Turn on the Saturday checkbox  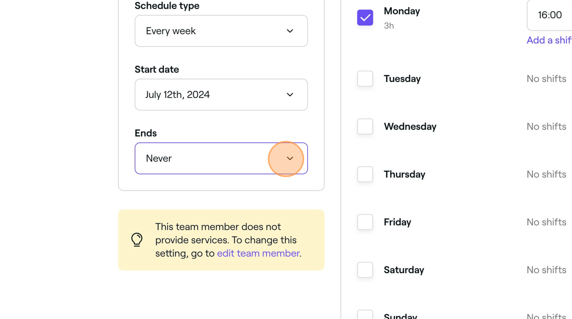point(365,270)
